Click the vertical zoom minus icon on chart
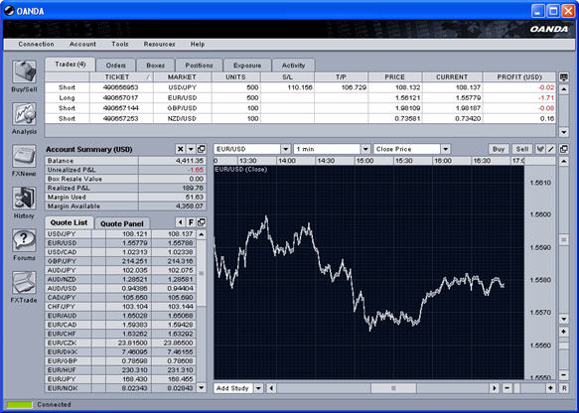The width and height of the screenshot is (579, 413). (x=563, y=375)
